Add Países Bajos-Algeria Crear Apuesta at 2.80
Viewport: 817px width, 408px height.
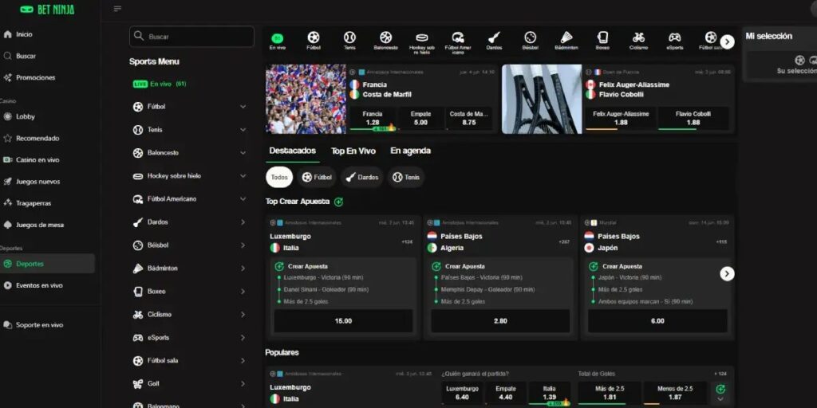[500, 321]
